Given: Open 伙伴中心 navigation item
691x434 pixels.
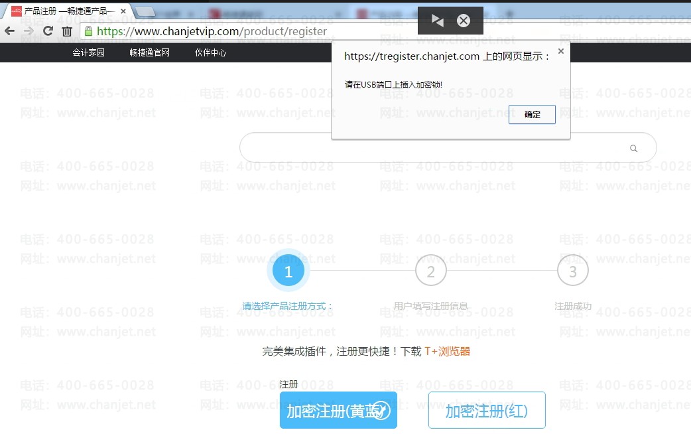Looking at the screenshot, I should pos(211,52).
